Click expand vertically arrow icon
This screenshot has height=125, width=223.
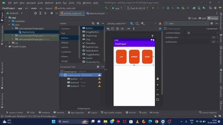(x=134, y=29)
